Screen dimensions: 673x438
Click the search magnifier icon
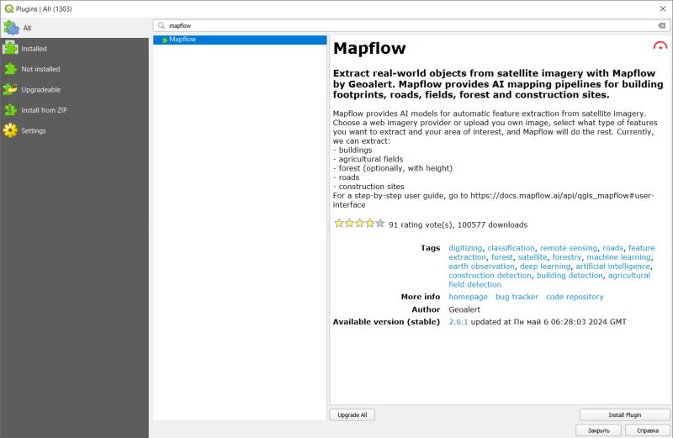tap(162, 26)
